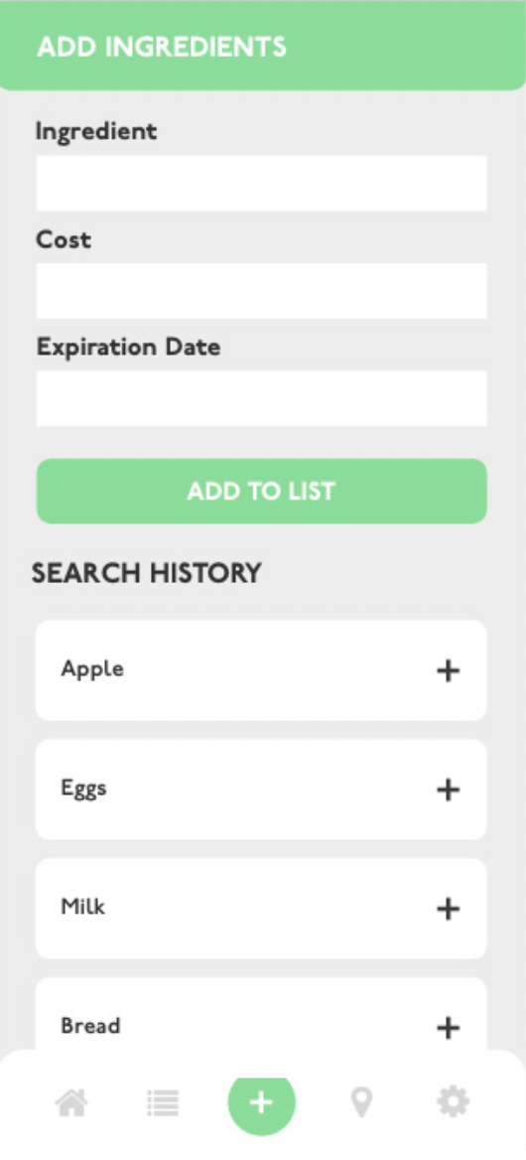Click the ADD INGREDIENTS header
526x1160 pixels.
pos(162,48)
